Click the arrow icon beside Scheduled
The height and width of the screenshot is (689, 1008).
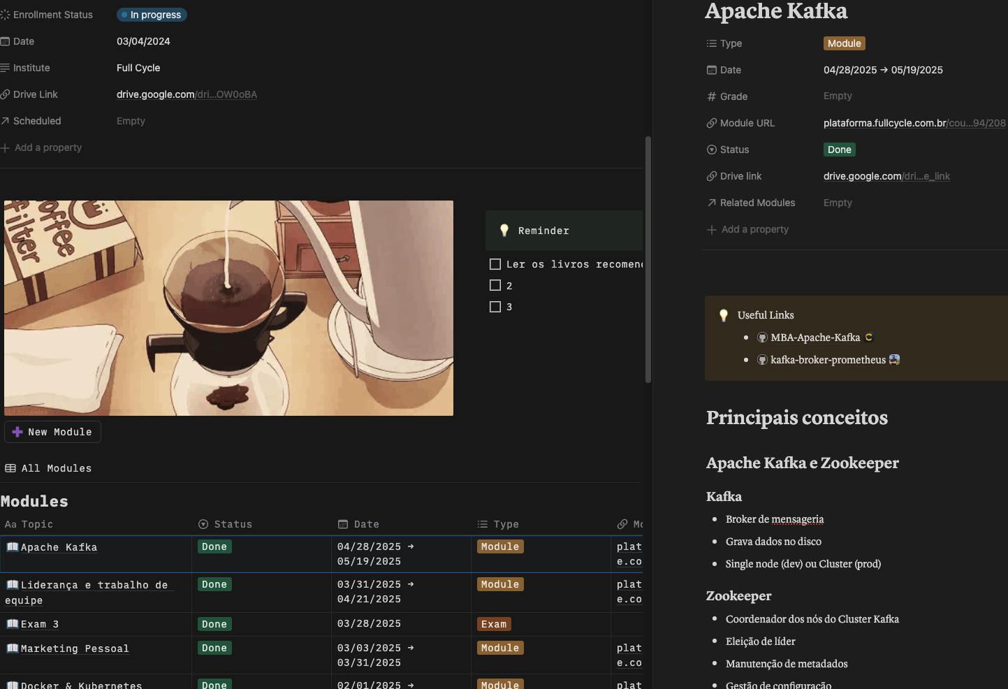(x=5, y=121)
